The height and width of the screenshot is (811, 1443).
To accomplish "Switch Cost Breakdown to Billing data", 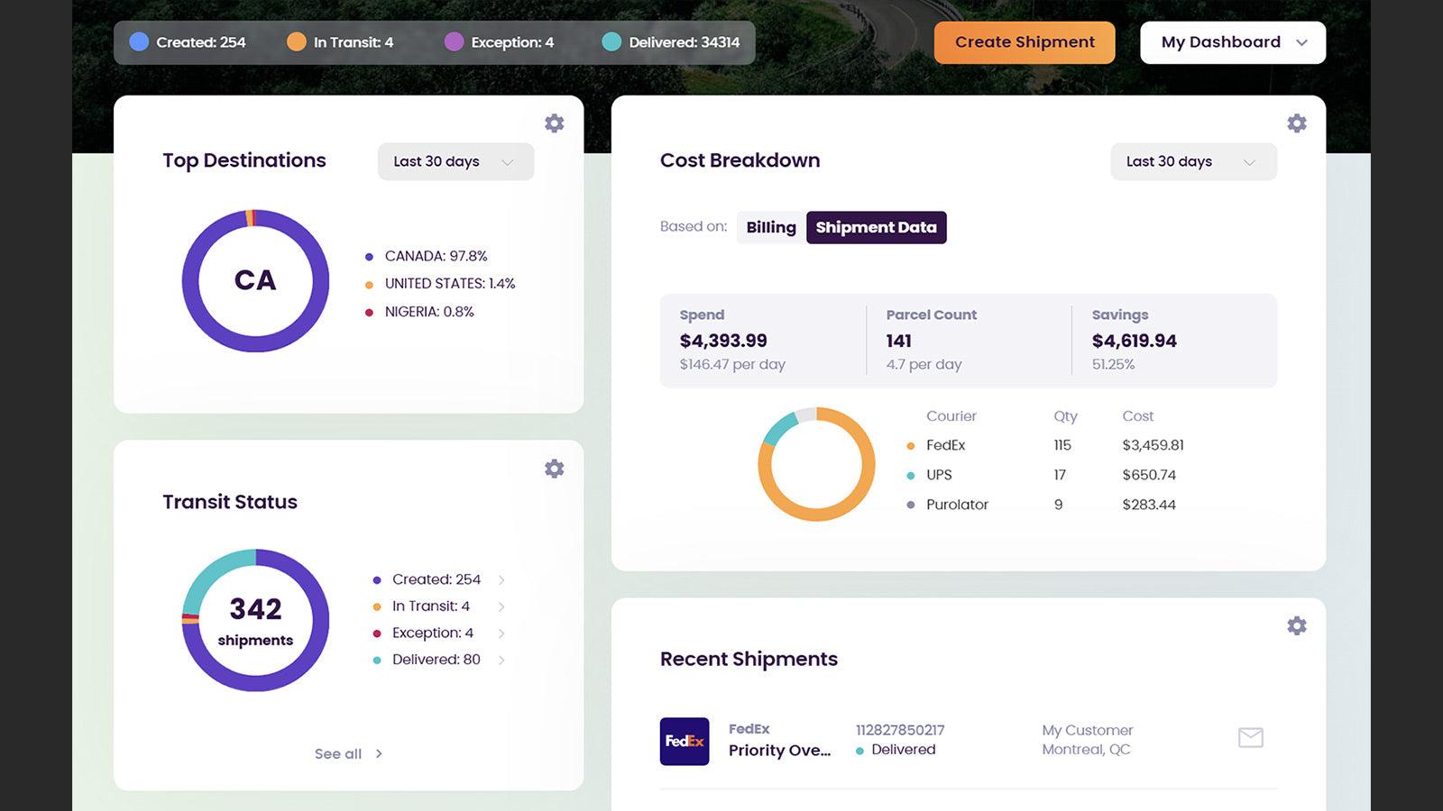I will (769, 227).
